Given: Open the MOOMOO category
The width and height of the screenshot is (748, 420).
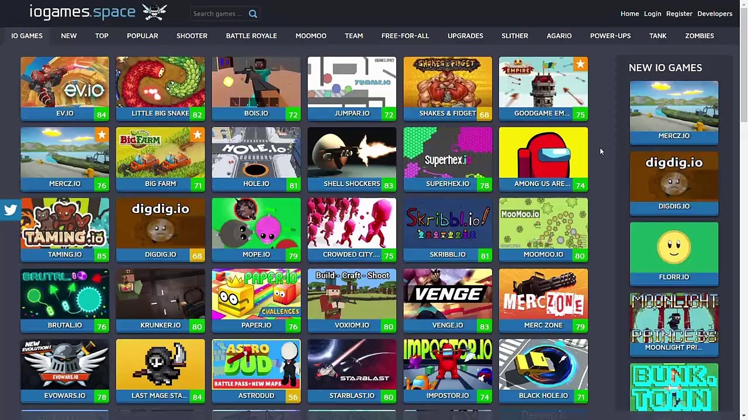Looking at the screenshot, I should 311,36.
